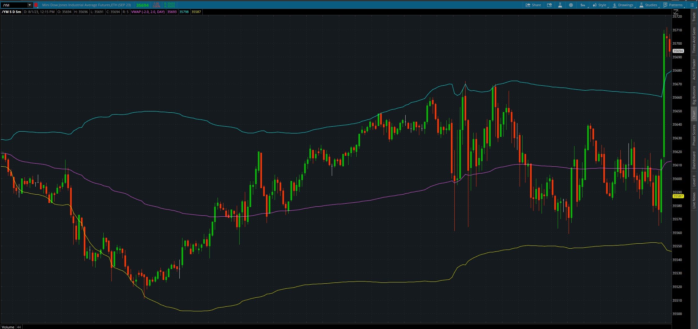Image resolution: width=698 pixels, height=329 pixels.
Task: Click the low value L: 35691
Action: pyautogui.click(x=97, y=12)
